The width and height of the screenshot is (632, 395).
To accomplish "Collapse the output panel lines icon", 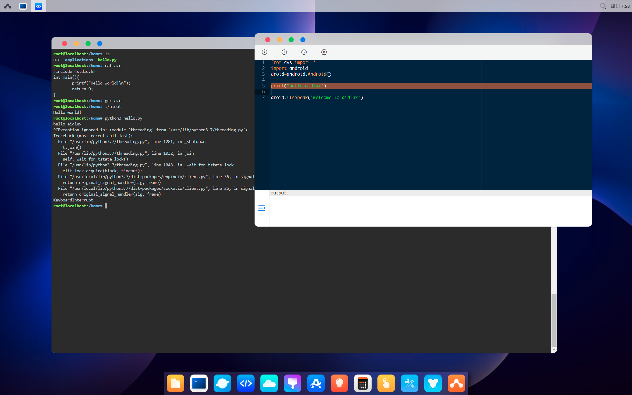I will [x=262, y=208].
